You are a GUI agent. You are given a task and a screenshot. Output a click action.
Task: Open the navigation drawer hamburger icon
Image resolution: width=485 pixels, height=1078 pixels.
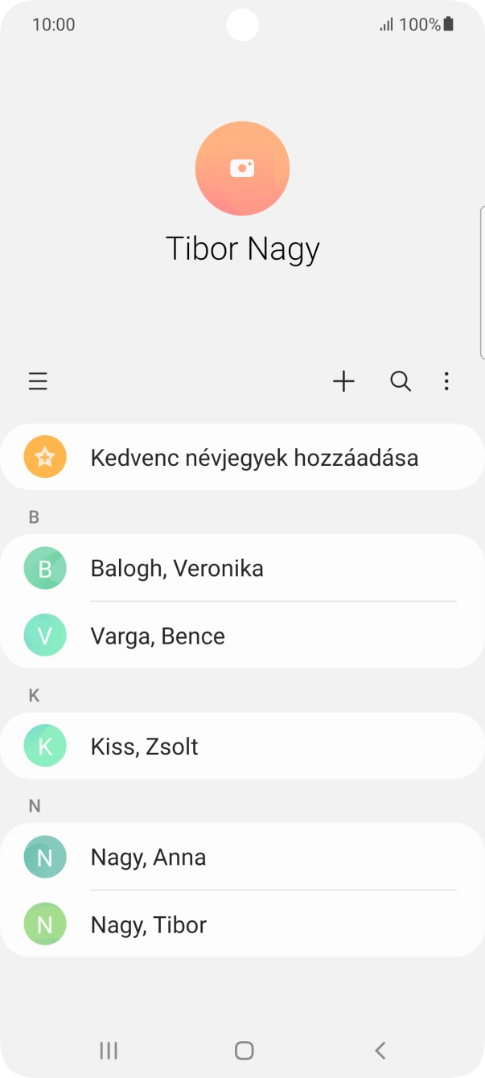pos(38,381)
